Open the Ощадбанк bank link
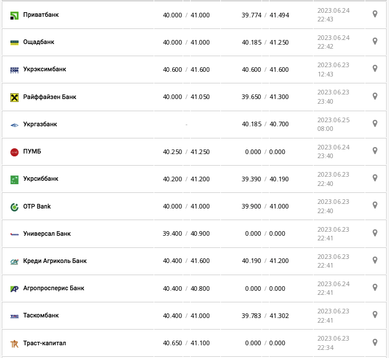 point(39,42)
